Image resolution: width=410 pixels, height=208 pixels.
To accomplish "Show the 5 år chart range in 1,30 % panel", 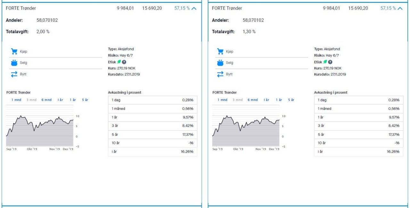I will point(291,100).
